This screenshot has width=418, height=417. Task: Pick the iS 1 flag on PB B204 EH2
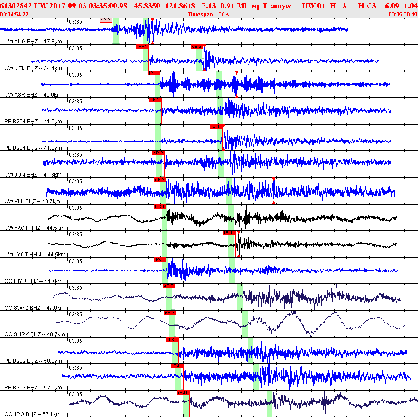click(x=216, y=126)
